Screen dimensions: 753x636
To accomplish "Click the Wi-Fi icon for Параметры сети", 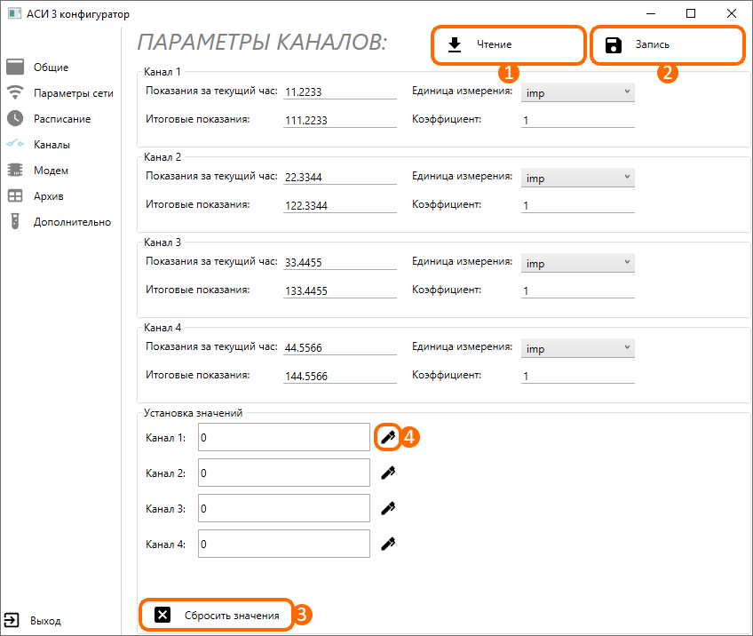I will point(15,92).
